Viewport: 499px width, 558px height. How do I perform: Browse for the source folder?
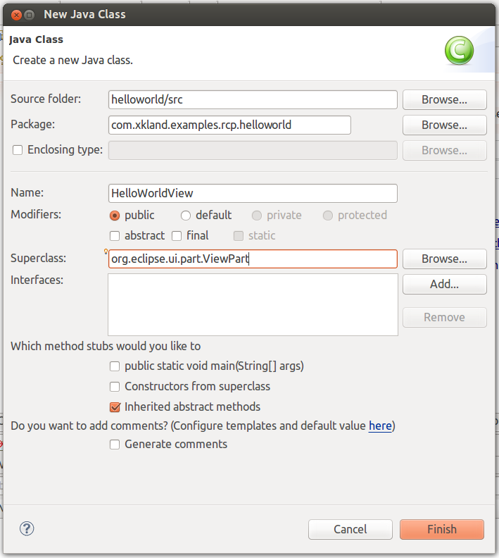click(x=444, y=99)
